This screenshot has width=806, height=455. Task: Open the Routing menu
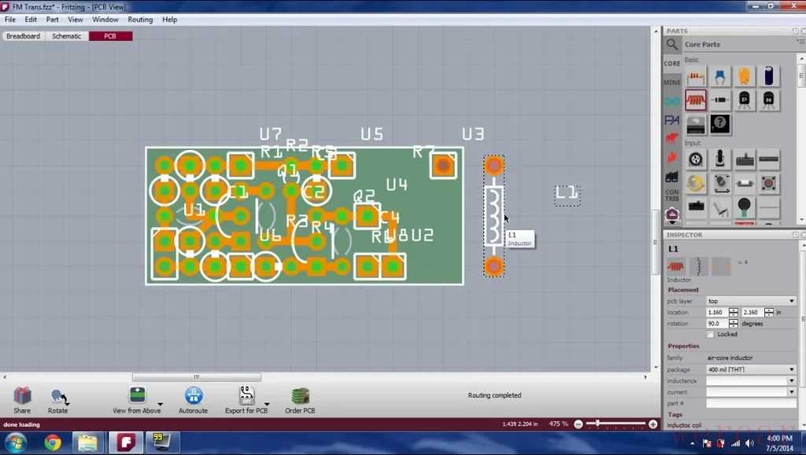click(x=140, y=20)
